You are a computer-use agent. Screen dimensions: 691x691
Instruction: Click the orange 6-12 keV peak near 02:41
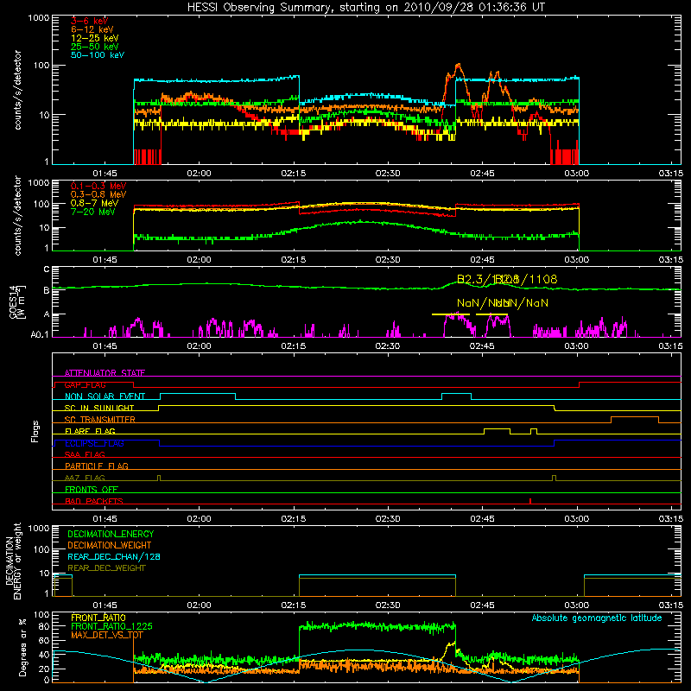[459, 67]
